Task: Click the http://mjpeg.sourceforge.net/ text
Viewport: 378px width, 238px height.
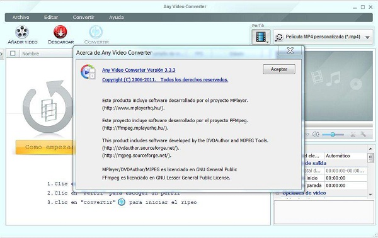Action: click(137, 156)
